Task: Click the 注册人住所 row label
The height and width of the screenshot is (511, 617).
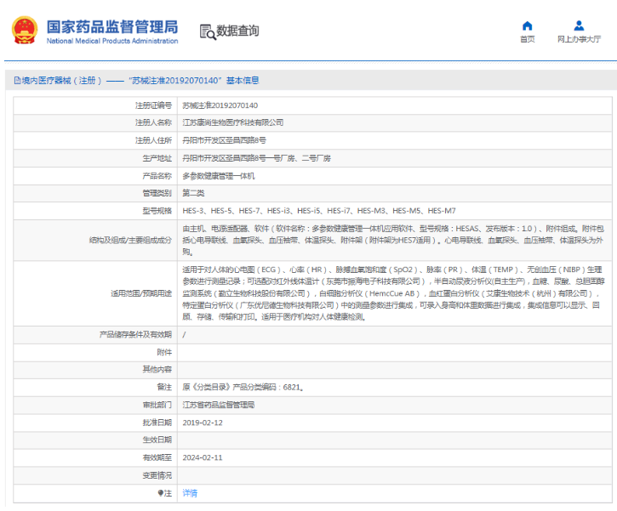Action: (x=154, y=140)
